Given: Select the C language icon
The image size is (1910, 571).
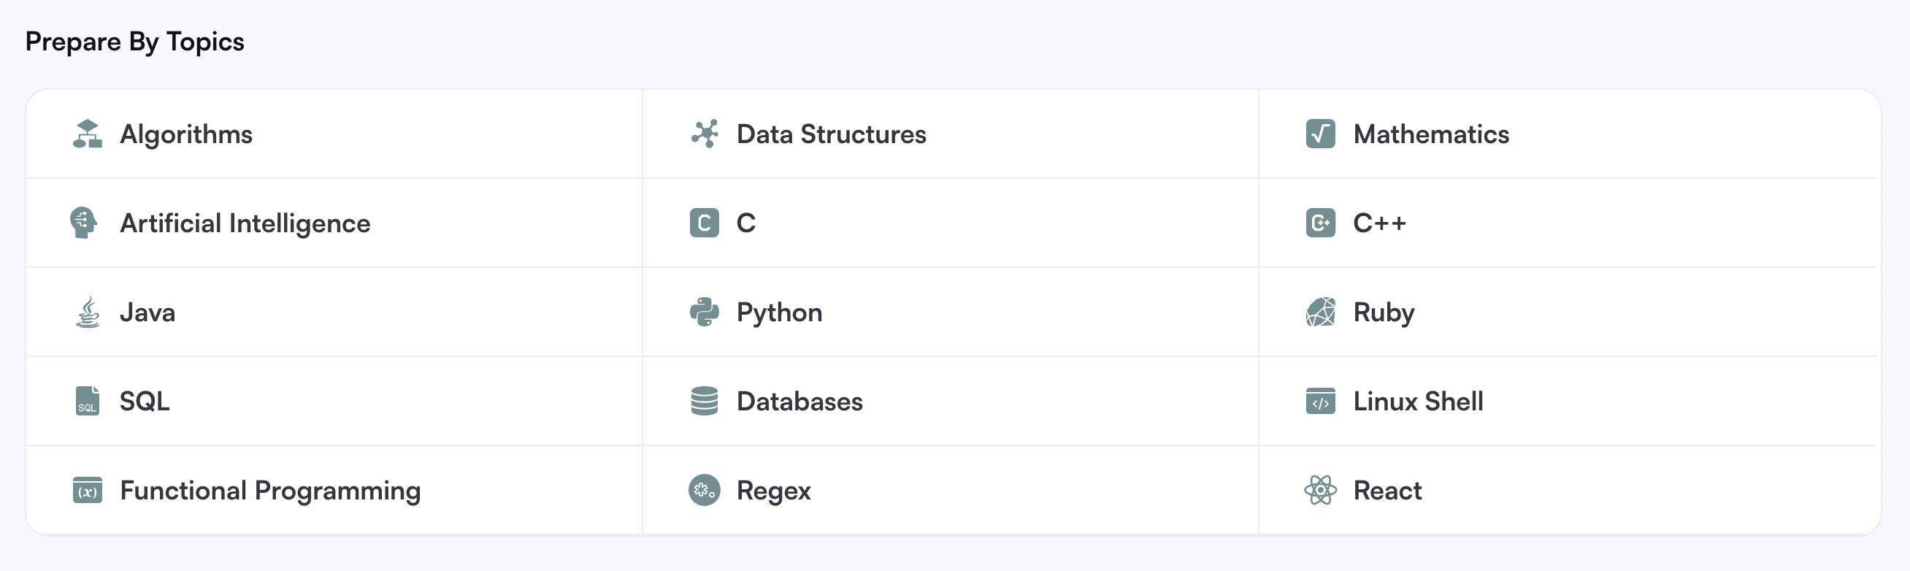Looking at the screenshot, I should click(x=705, y=223).
